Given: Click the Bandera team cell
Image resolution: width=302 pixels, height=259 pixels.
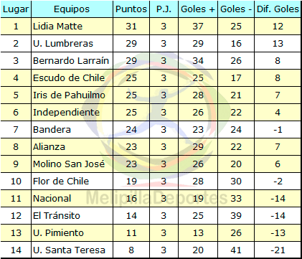Looking at the screenshot, I should point(72,130).
